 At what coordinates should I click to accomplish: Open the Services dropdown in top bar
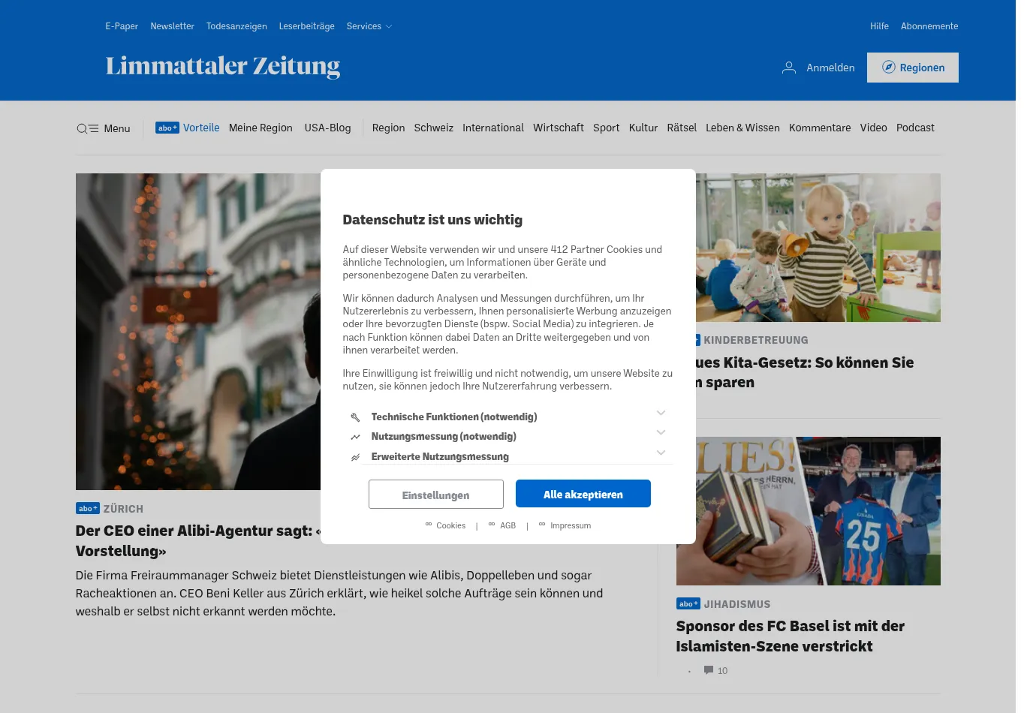369,26
